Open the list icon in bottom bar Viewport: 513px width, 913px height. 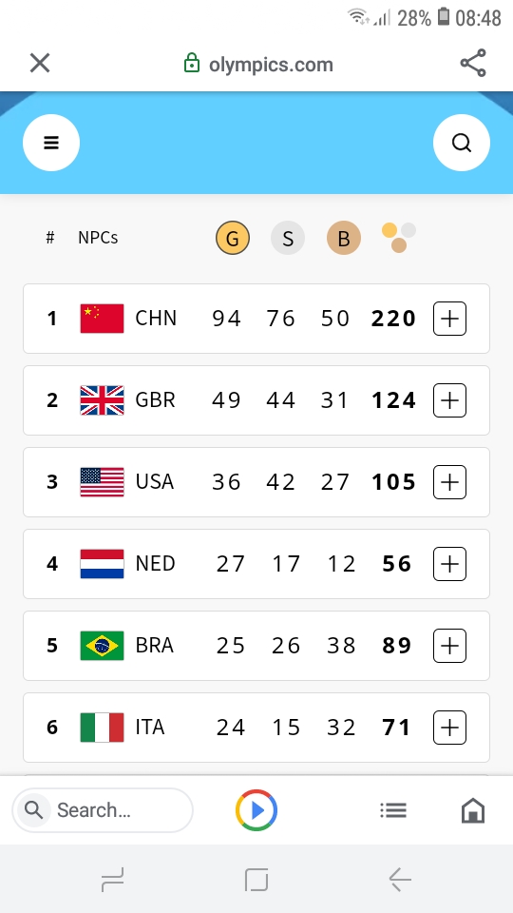[393, 810]
